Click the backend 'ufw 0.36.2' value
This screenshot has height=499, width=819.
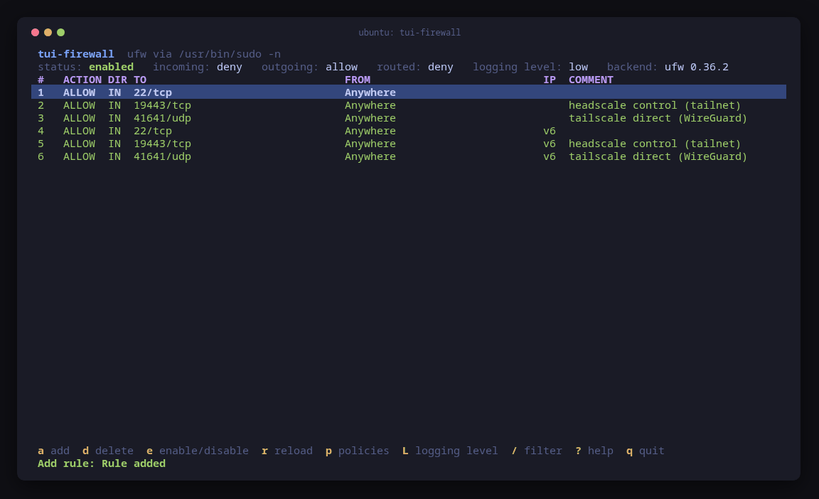(696, 67)
